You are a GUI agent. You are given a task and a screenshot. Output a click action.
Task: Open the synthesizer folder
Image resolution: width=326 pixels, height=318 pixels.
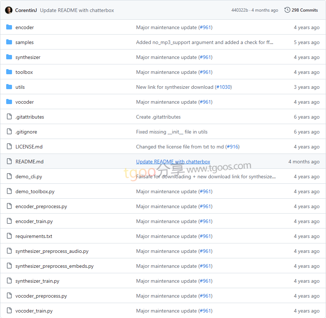(28, 57)
